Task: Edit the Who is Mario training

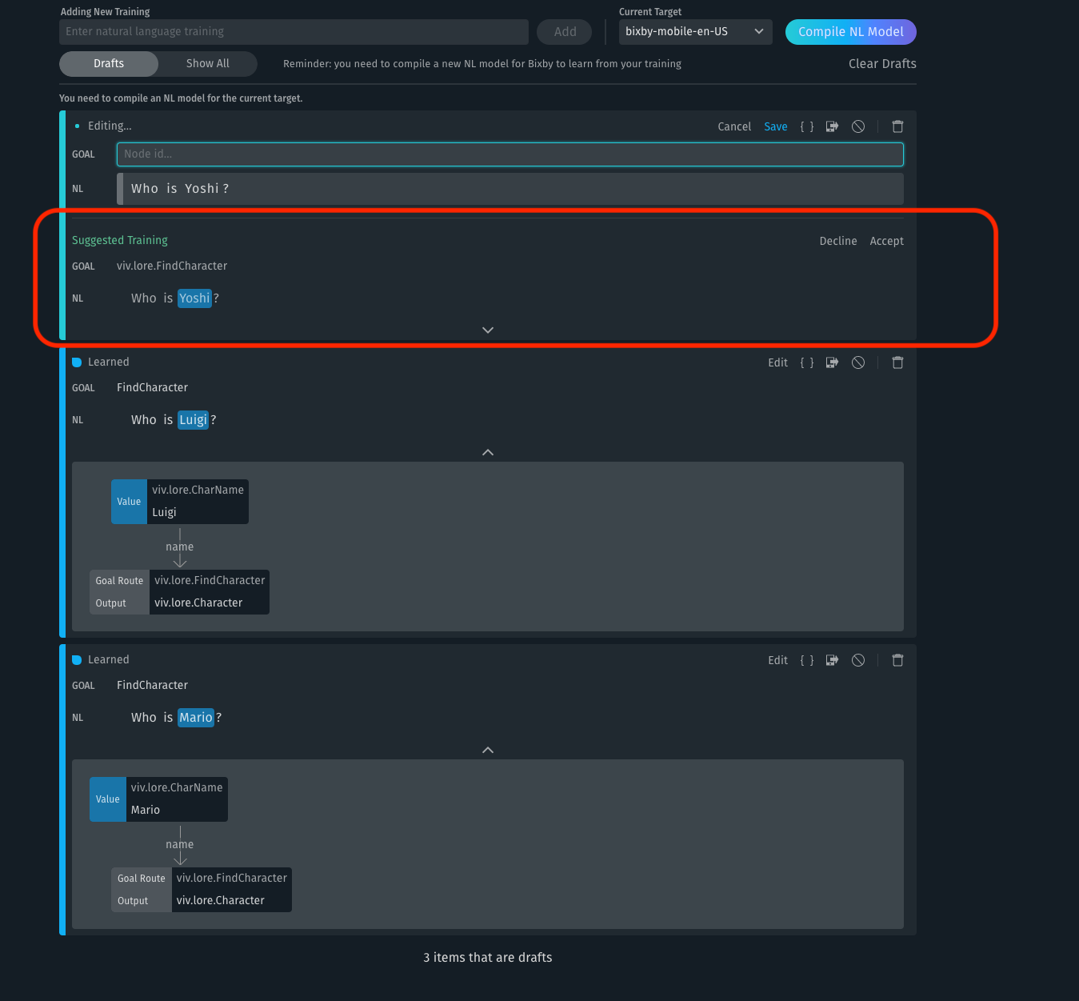Action: 778,660
